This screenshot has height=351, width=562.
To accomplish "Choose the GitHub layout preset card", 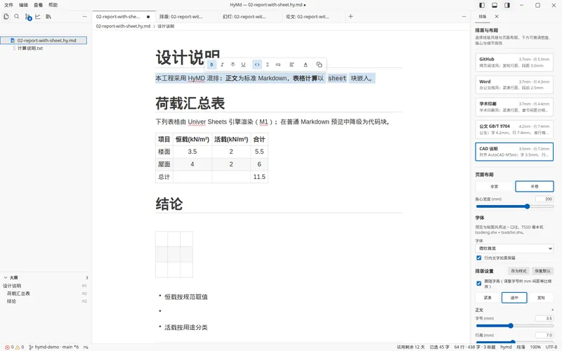I will (x=514, y=62).
